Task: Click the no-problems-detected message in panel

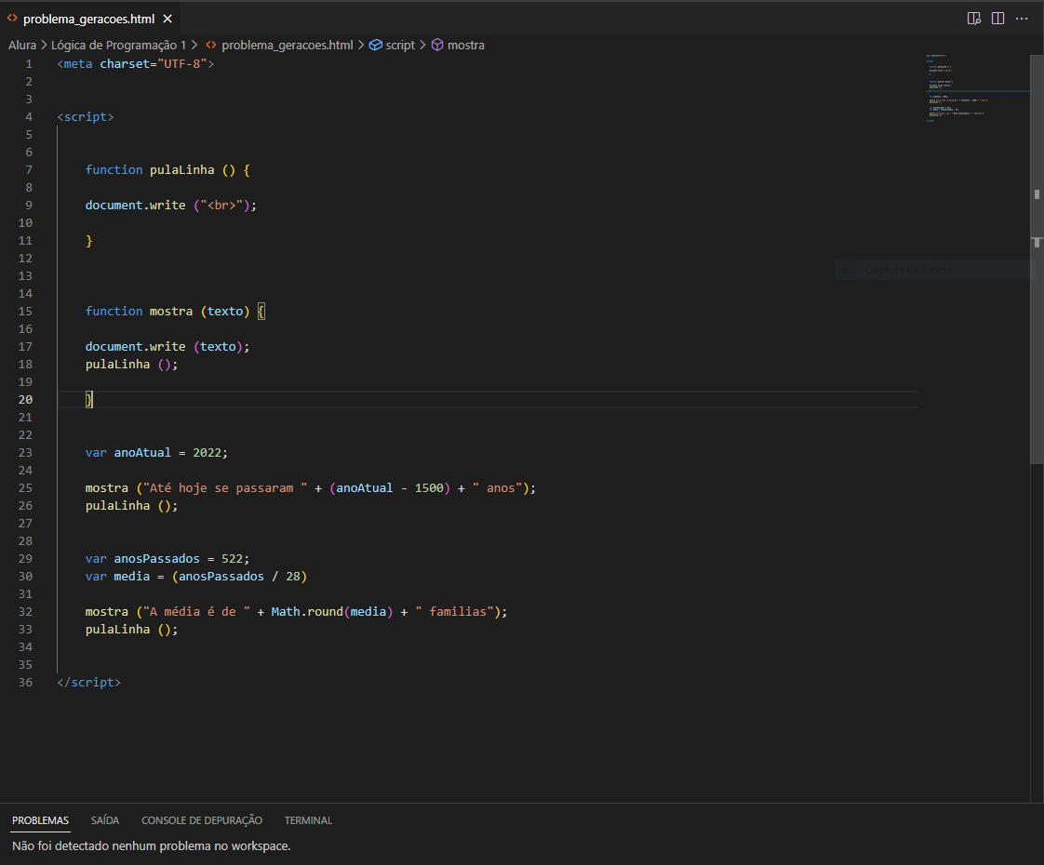Action: pyautogui.click(x=151, y=846)
